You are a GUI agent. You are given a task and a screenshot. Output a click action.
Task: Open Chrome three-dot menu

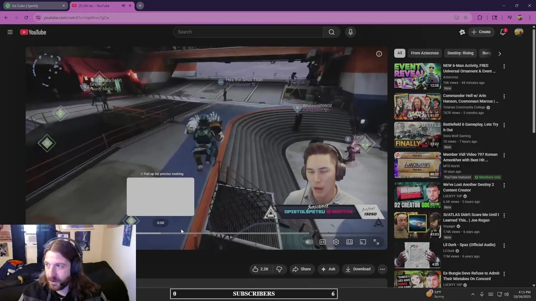[530, 18]
